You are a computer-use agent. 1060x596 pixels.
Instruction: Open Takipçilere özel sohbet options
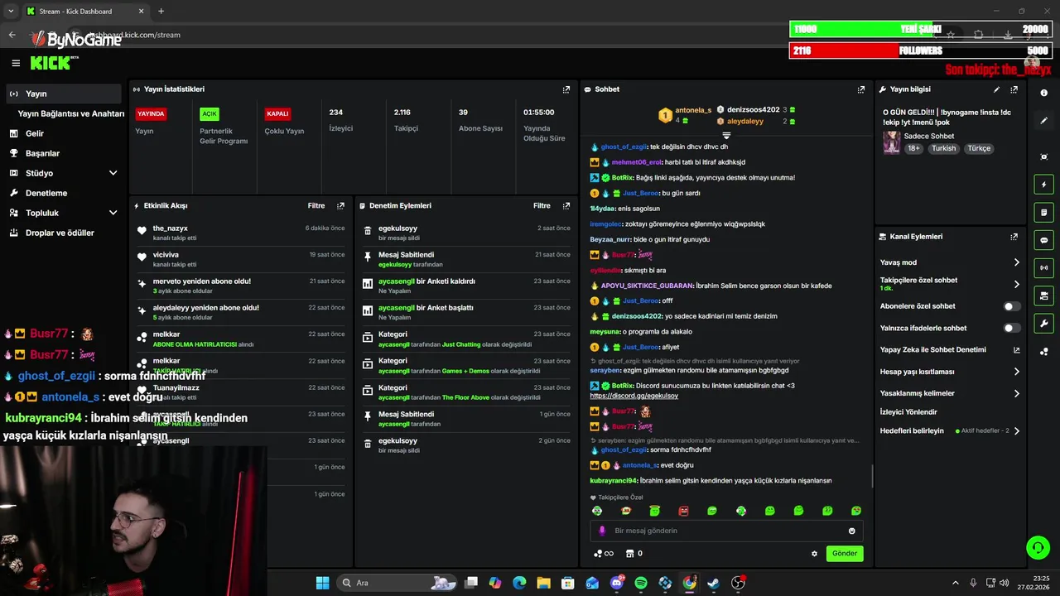pos(949,284)
